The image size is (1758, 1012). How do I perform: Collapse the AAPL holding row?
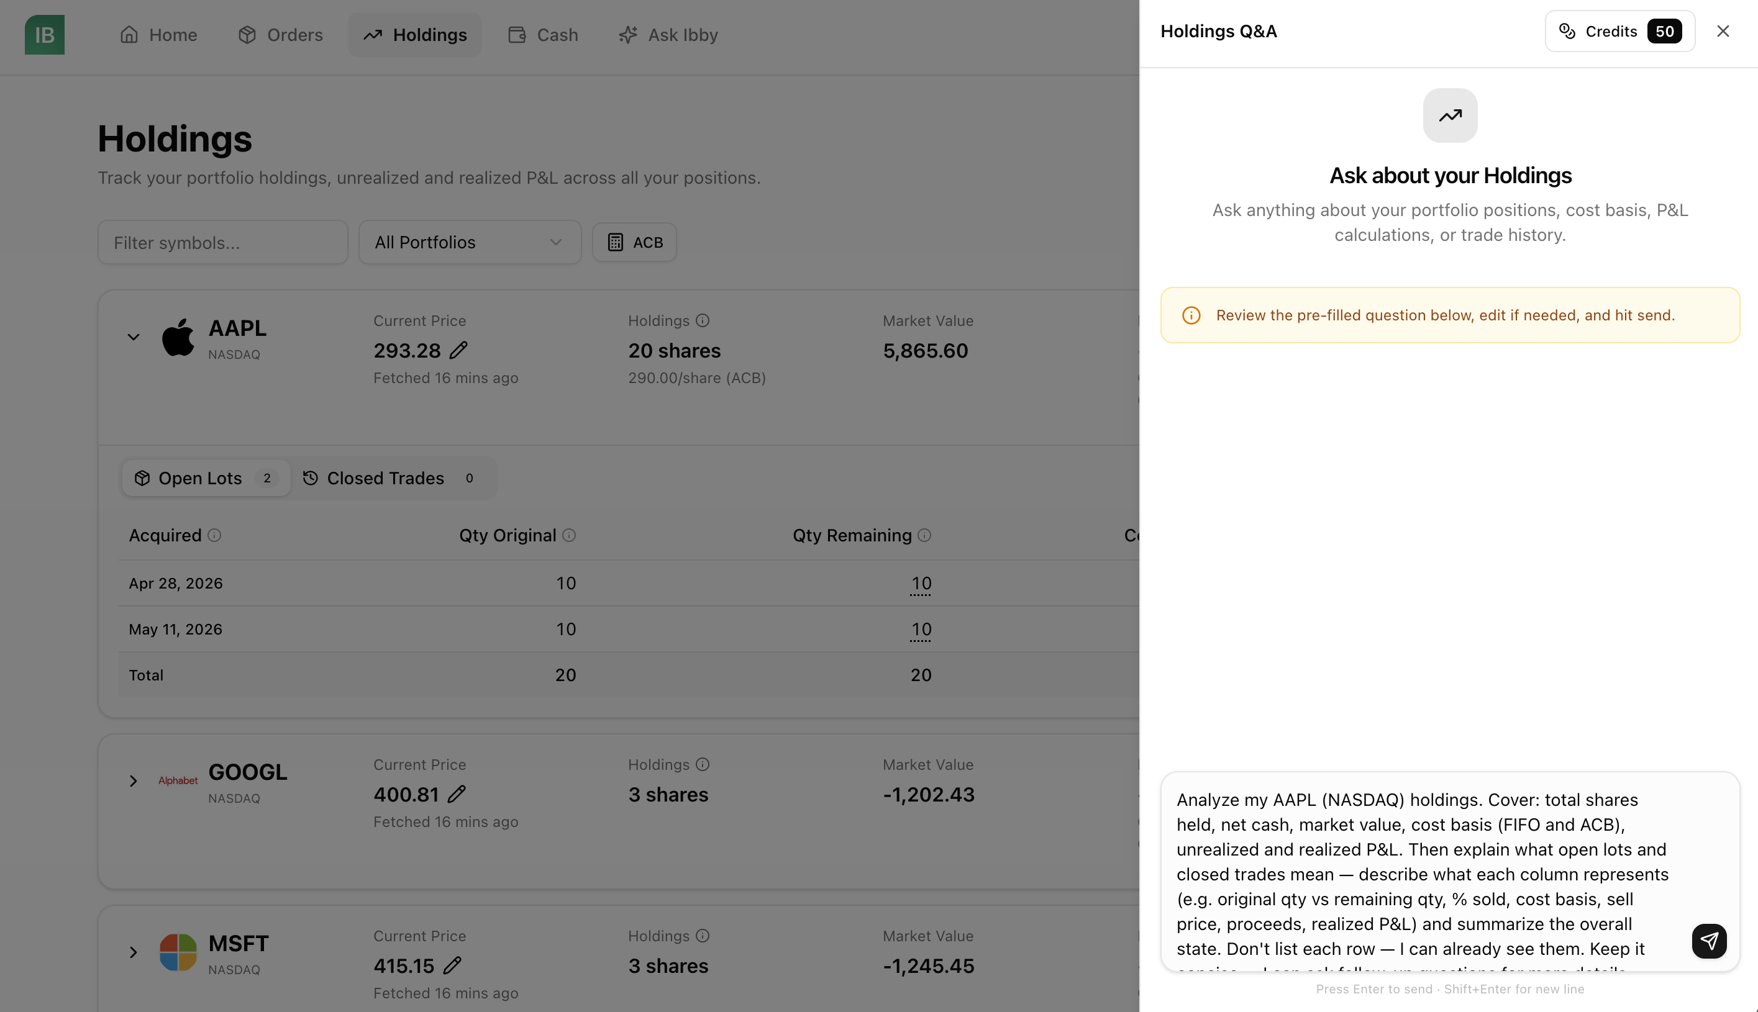134,338
